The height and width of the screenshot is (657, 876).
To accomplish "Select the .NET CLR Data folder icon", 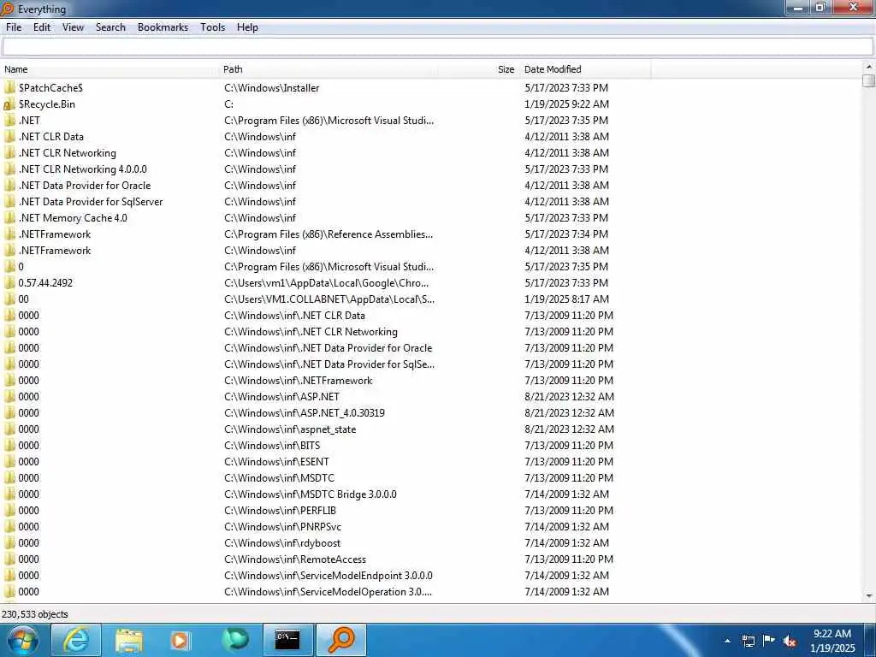I will [x=9, y=136].
